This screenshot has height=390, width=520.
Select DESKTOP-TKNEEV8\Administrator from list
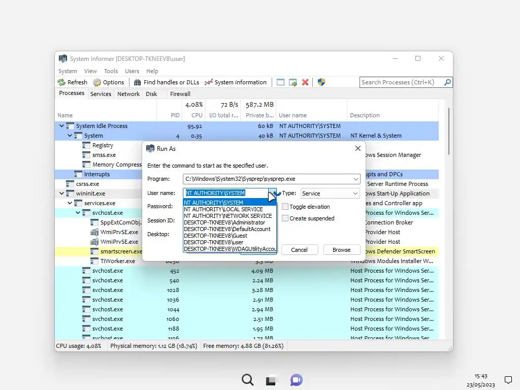pyautogui.click(x=230, y=222)
